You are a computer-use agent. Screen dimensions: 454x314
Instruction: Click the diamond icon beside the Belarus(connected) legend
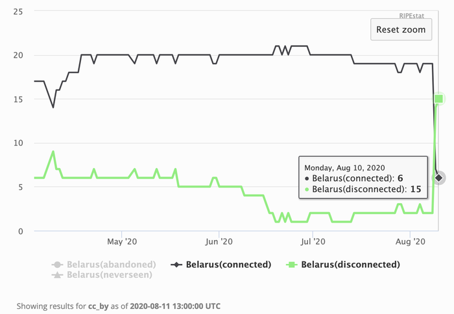point(175,265)
